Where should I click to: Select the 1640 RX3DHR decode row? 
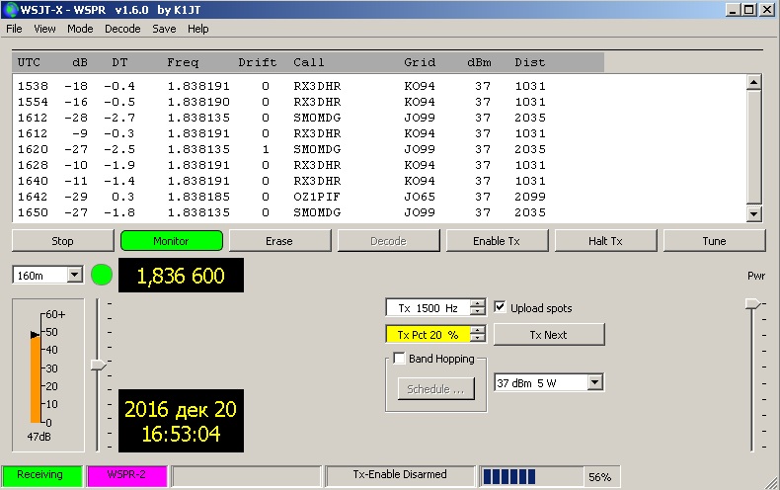coord(281,181)
